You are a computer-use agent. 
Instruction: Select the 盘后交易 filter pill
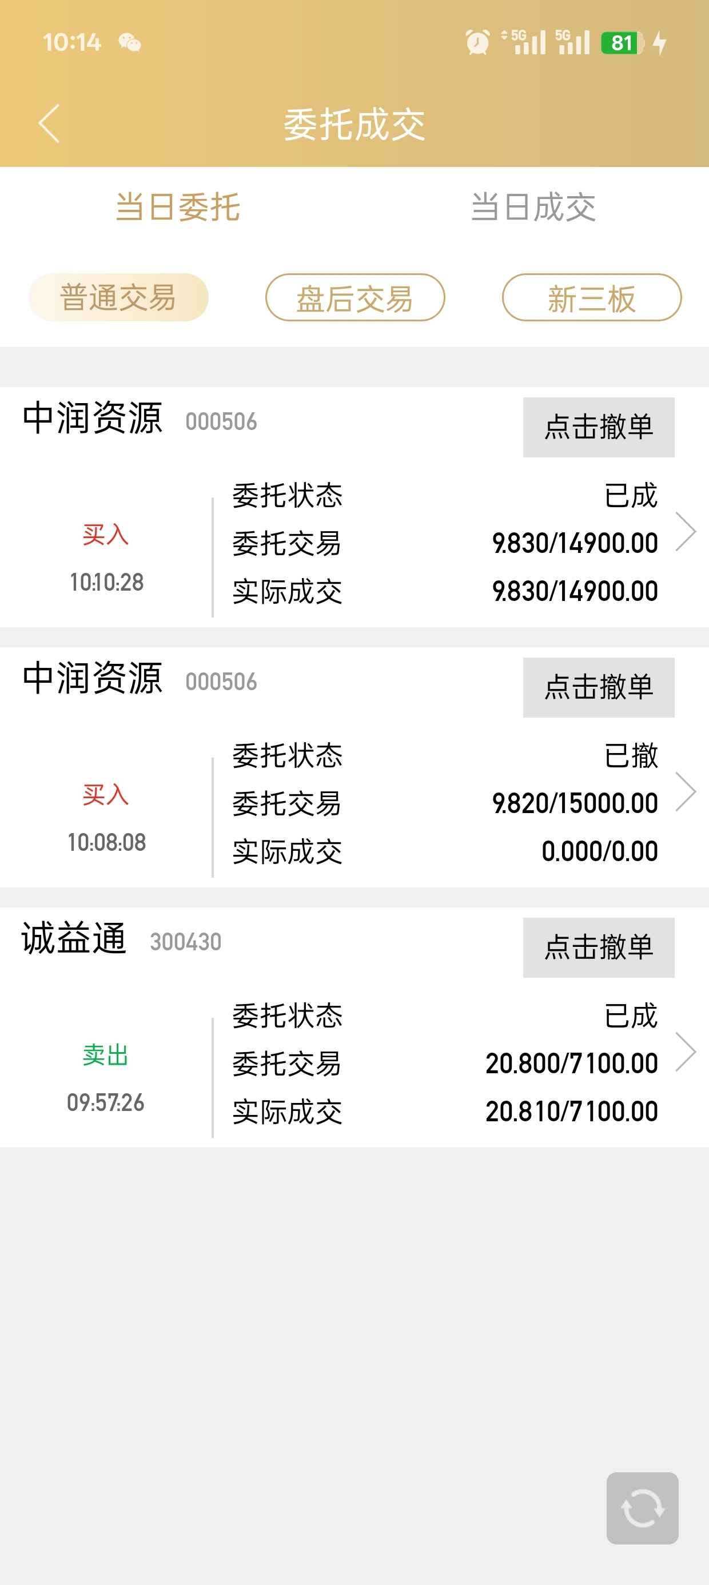coord(355,297)
